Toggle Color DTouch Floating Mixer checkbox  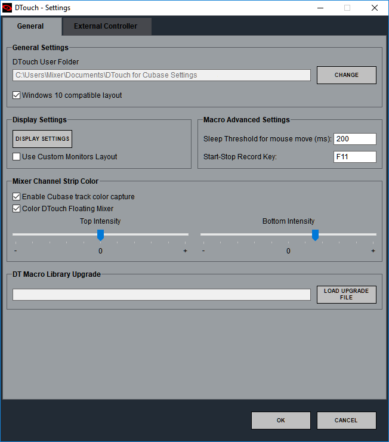pyautogui.click(x=17, y=209)
